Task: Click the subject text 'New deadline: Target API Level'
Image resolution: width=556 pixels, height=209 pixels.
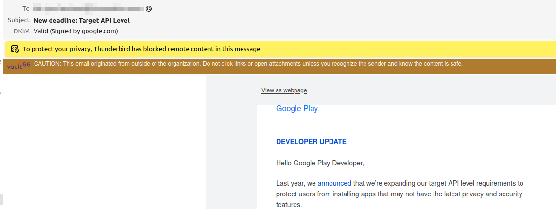Action: pos(82,20)
